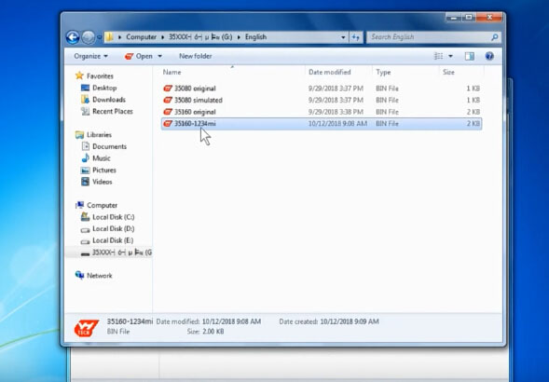Expand the Open button dropdown arrow
The height and width of the screenshot is (382, 549).
(x=160, y=56)
